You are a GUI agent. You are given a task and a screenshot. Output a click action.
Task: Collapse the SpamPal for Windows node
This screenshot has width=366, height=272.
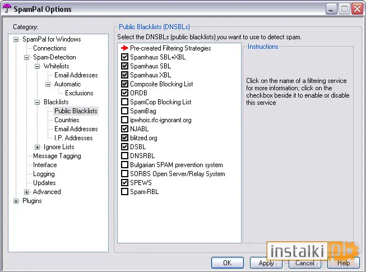tap(16, 39)
